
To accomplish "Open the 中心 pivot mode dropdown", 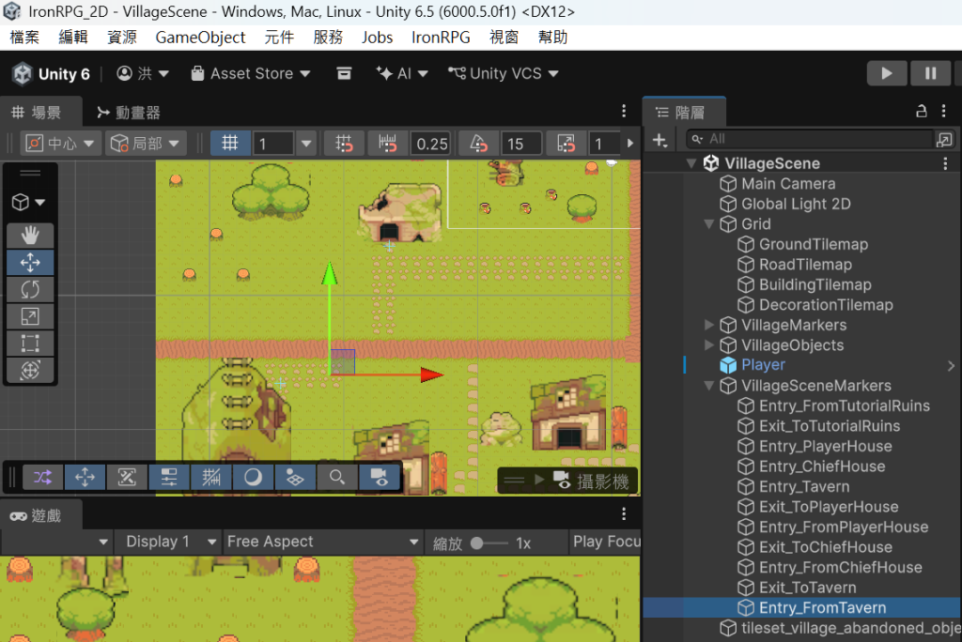I will click(60, 144).
